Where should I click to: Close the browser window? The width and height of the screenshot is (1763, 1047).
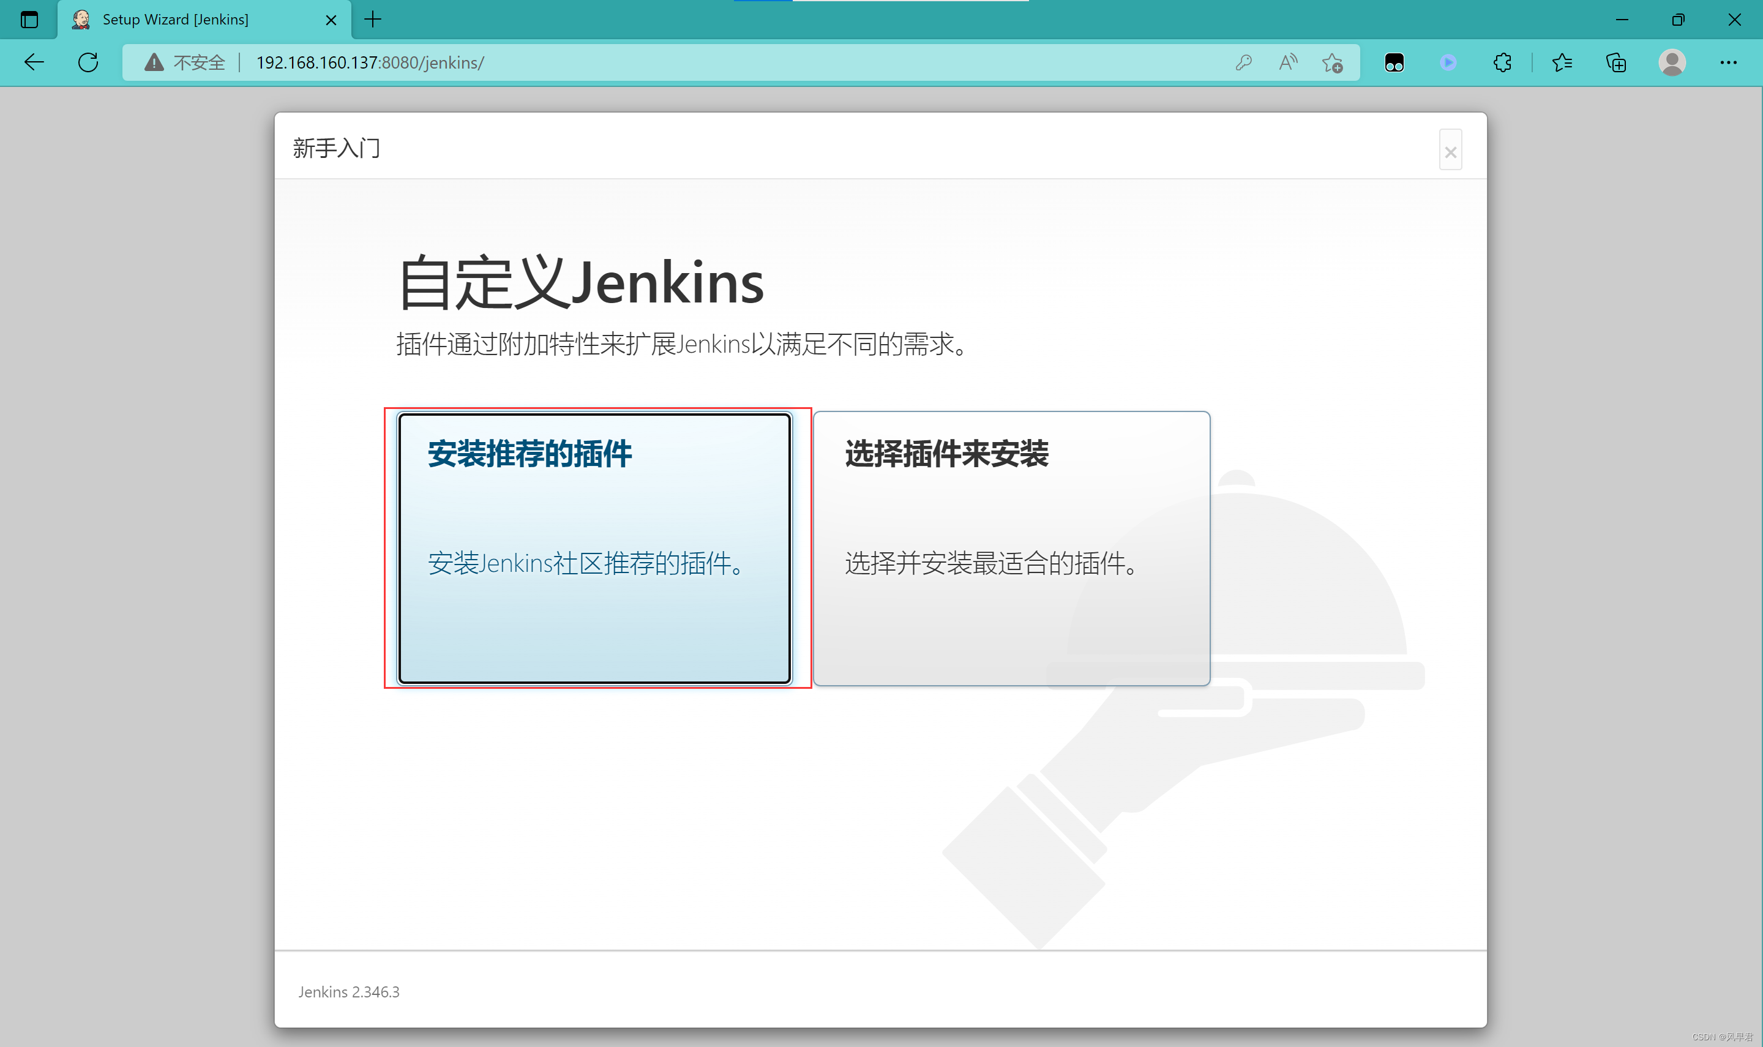(x=1734, y=19)
